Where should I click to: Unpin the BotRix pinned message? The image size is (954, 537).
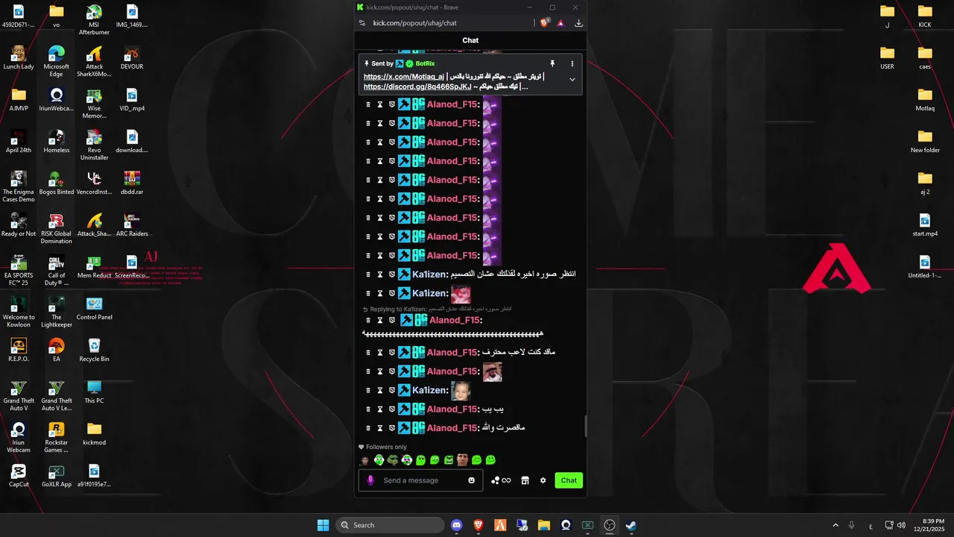pyautogui.click(x=552, y=63)
